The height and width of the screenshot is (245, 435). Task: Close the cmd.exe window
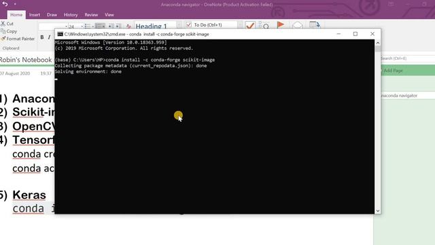pyautogui.click(x=372, y=34)
